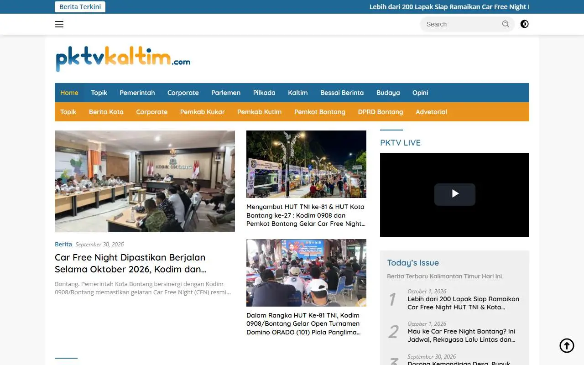This screenshot has height=365, width=584.
Task: Go to the Parlemen section
Action: (226, 93)
